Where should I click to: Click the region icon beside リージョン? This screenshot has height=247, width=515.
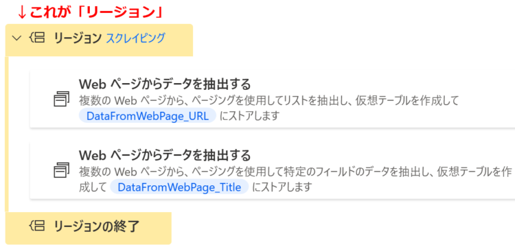37,38
